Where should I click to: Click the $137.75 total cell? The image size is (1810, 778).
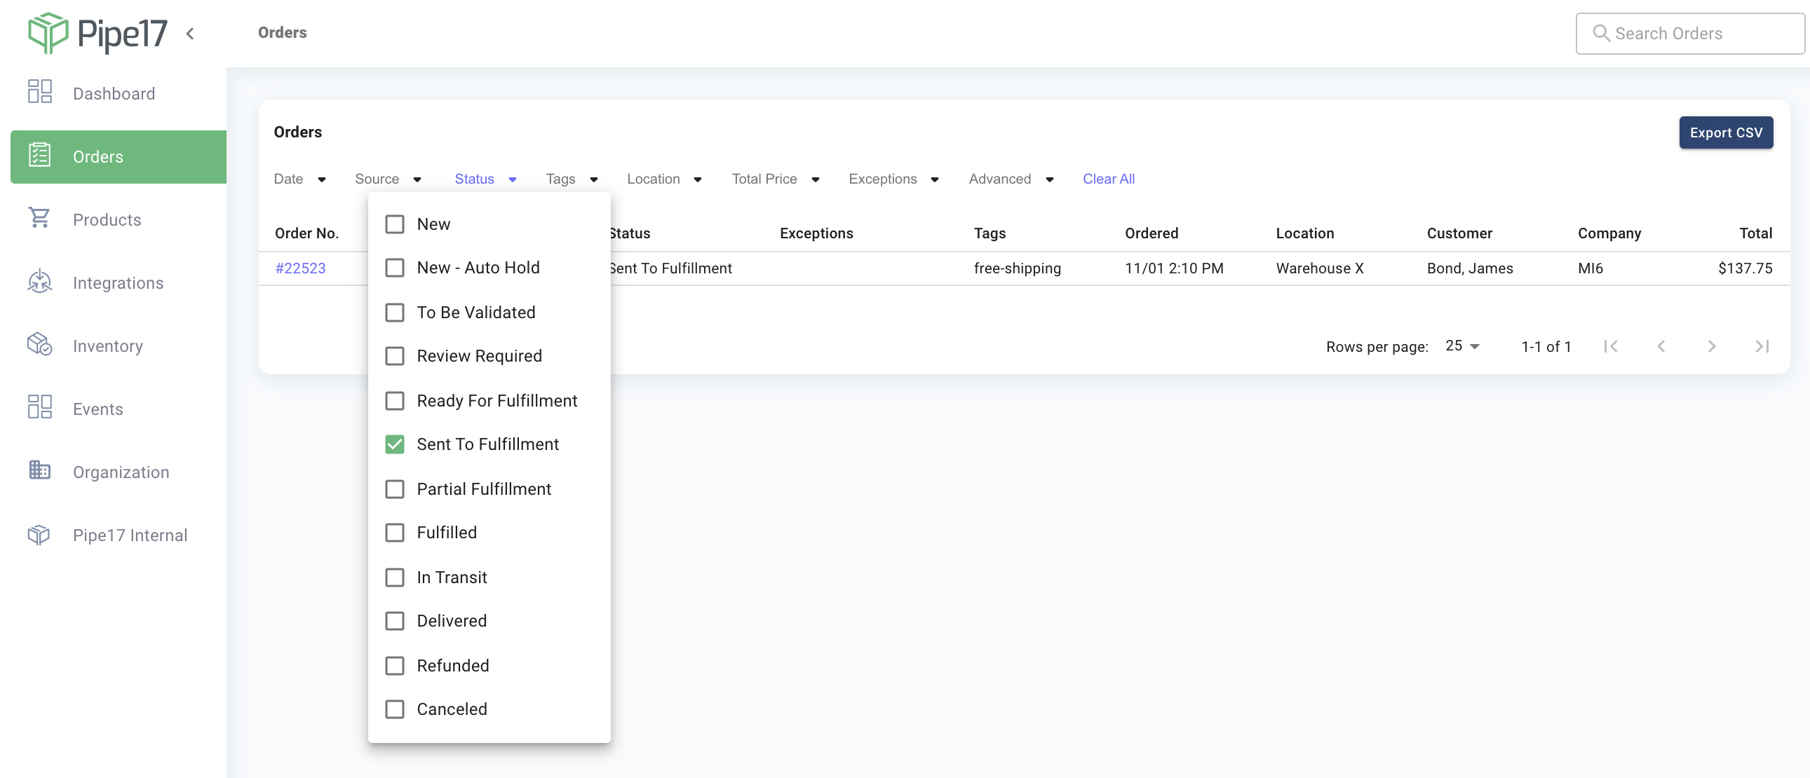click(1745, 268)
